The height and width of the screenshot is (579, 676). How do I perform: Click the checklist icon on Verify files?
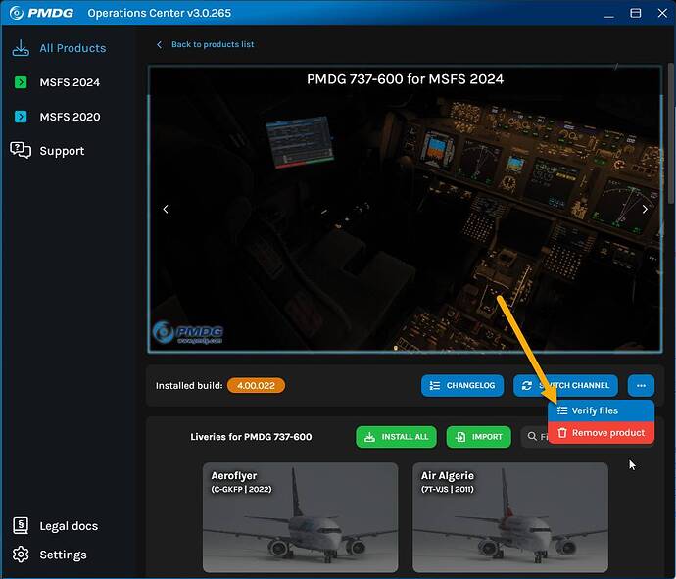tap(561, 410)
